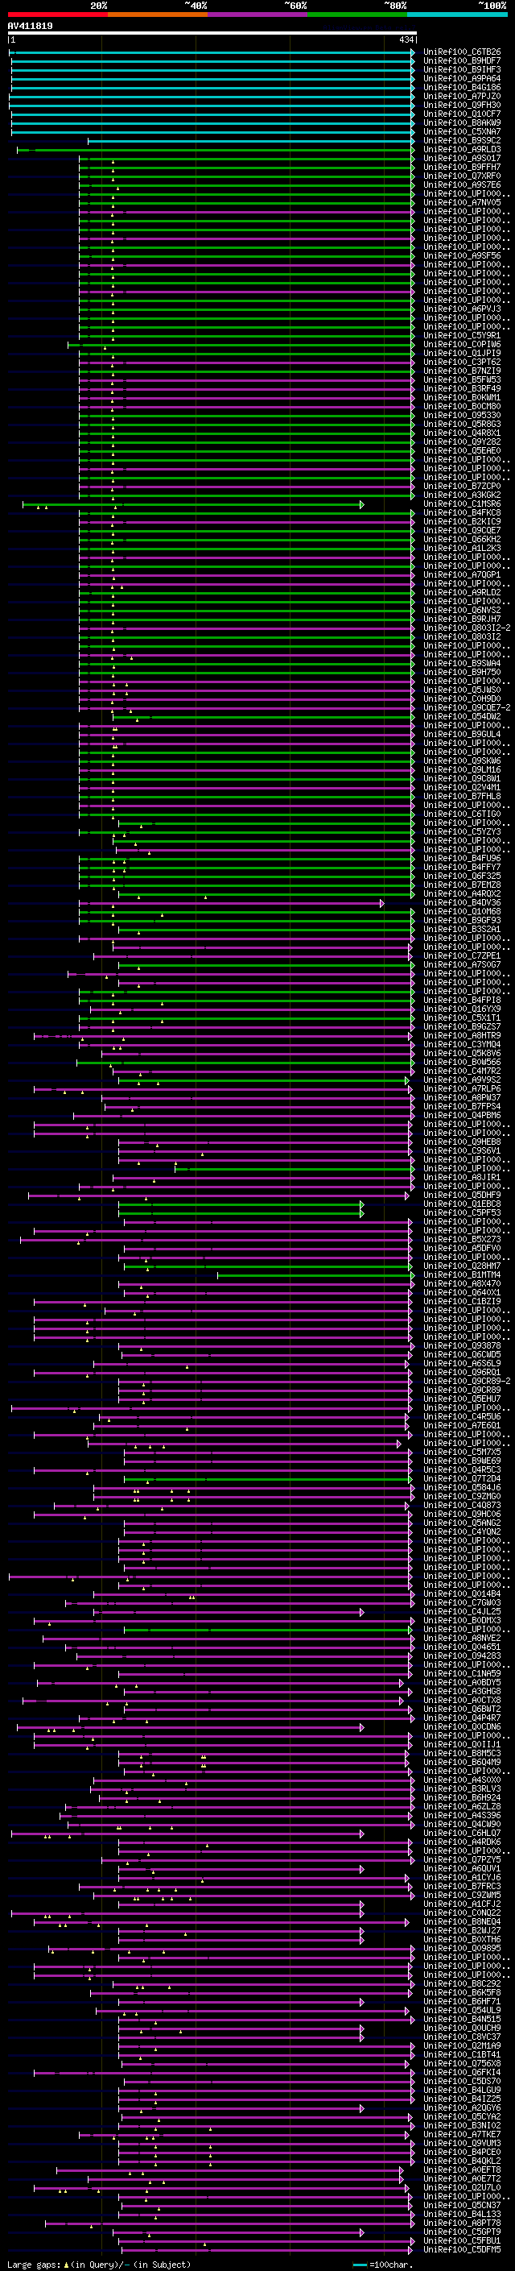
Task: Select label UniRef100_B7ZCP0
Action: pos(462,487)
